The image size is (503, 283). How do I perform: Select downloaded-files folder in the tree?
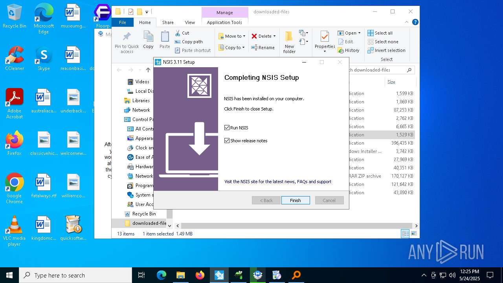coord(145,223)
